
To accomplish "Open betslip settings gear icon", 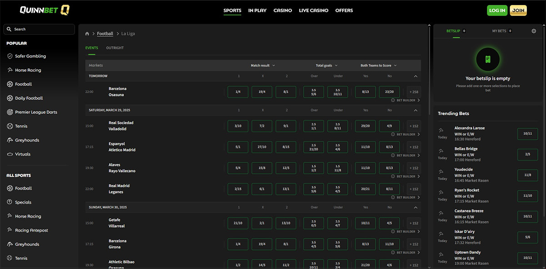I will 534,31.
